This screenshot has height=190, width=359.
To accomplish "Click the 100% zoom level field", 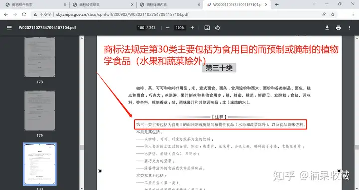I will (x=180, y=28).
